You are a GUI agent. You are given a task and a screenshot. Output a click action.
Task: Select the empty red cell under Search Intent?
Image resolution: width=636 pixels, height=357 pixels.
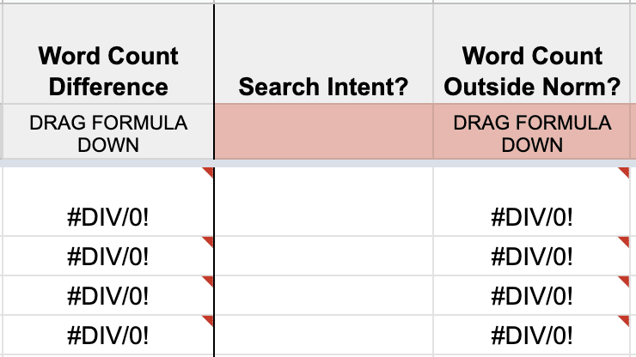[x=322, y=133]
